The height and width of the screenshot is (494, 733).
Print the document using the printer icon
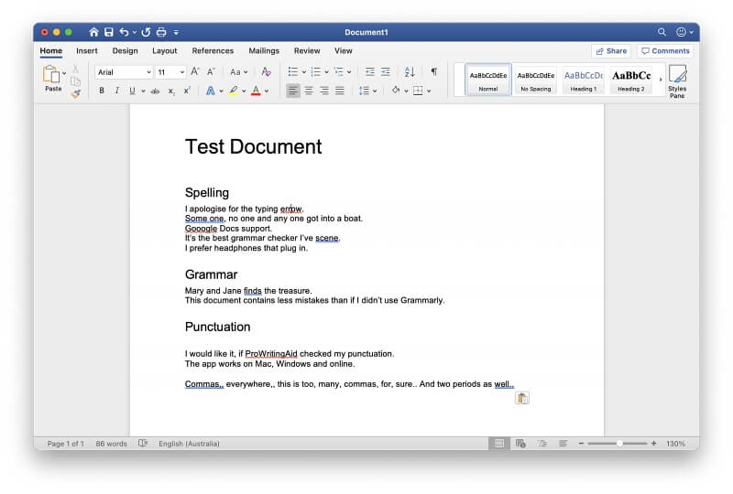pos(161,32)
